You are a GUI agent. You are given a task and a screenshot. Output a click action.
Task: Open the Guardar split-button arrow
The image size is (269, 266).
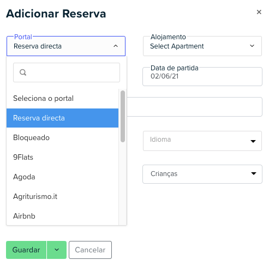click(x=57, y=250)
